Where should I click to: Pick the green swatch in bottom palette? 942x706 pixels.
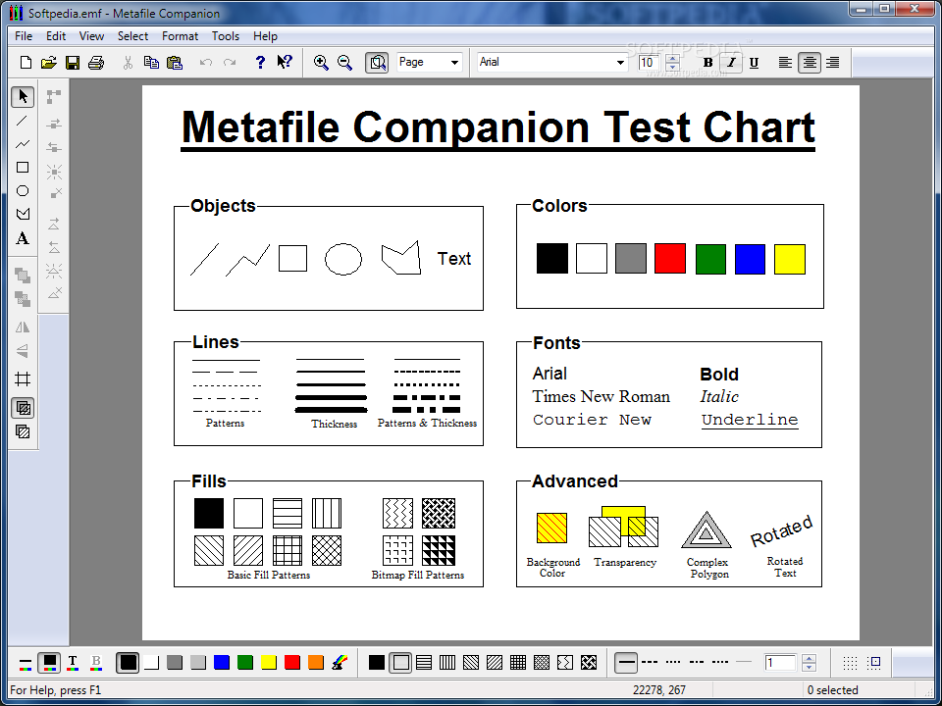click(245, 662)
